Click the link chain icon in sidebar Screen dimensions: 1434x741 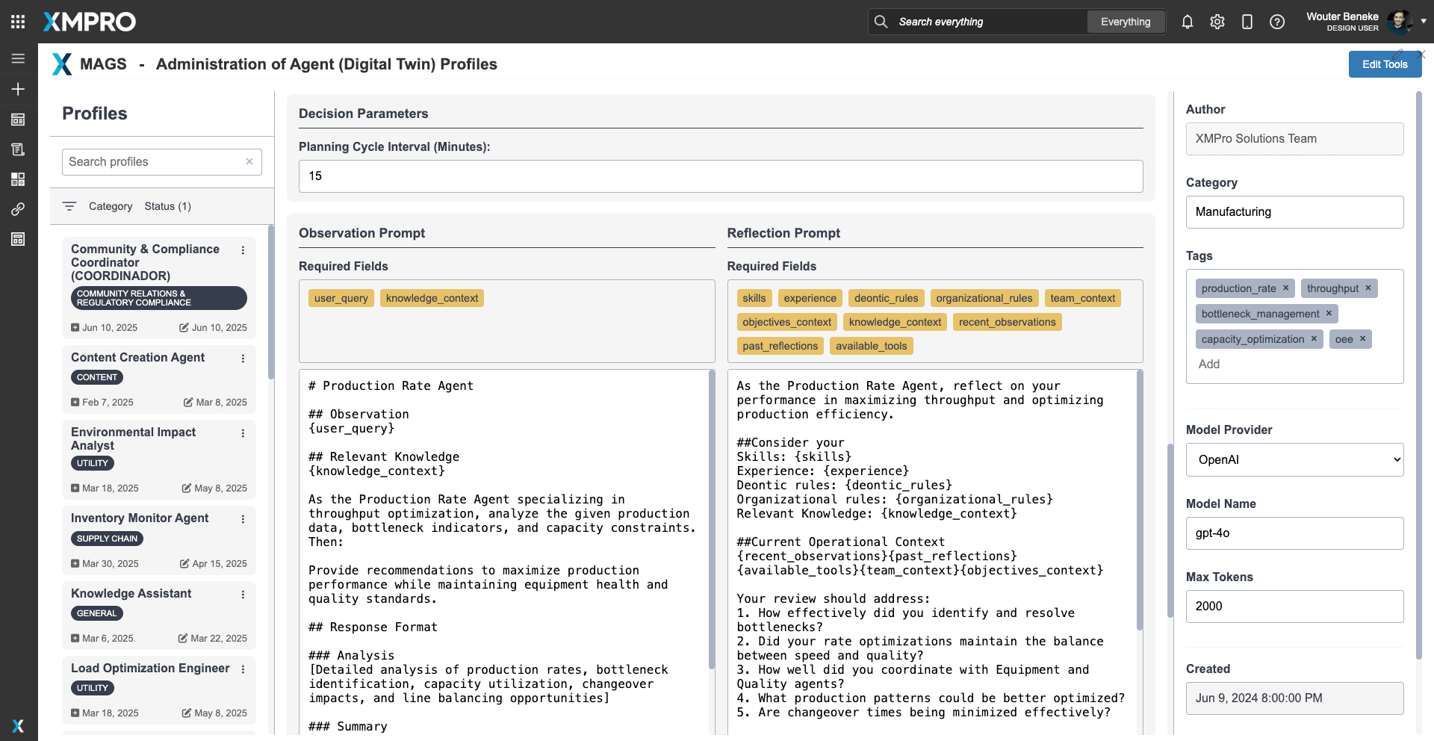(x=18, y=209)
